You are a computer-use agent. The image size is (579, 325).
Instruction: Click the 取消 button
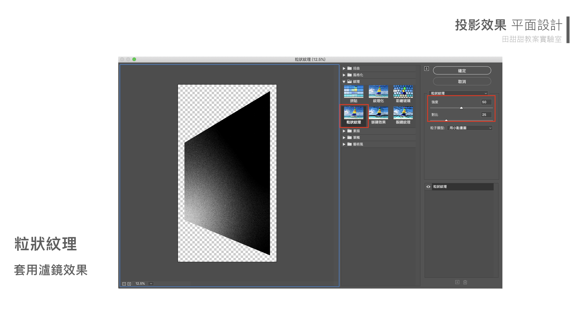[x=462, y=82]
